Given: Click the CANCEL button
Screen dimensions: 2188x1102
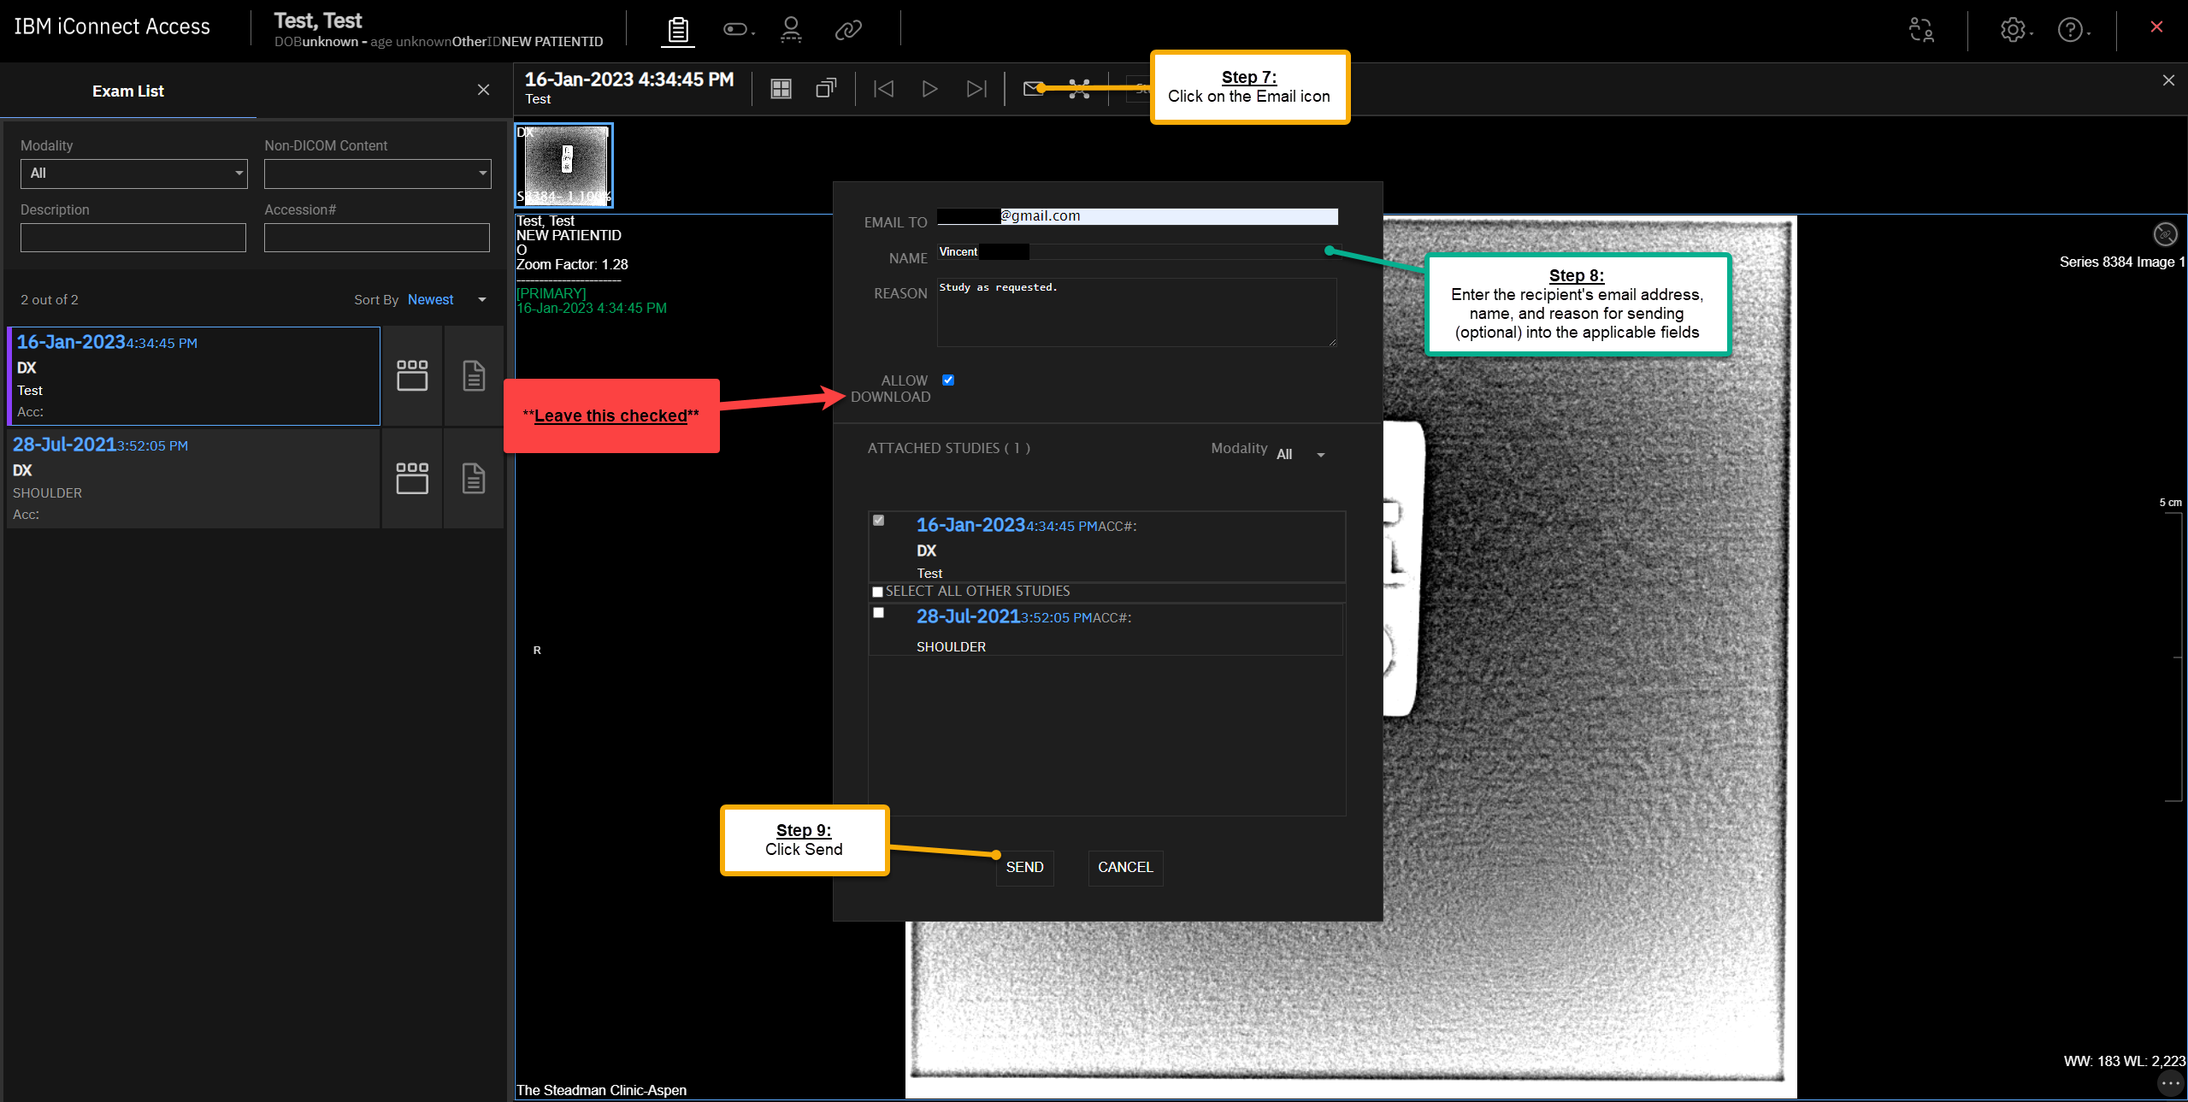Looking at the screenshot, I should click(1125, 867).
